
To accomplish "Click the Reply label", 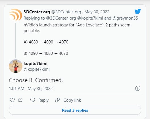I will click(x=43, y=100).
